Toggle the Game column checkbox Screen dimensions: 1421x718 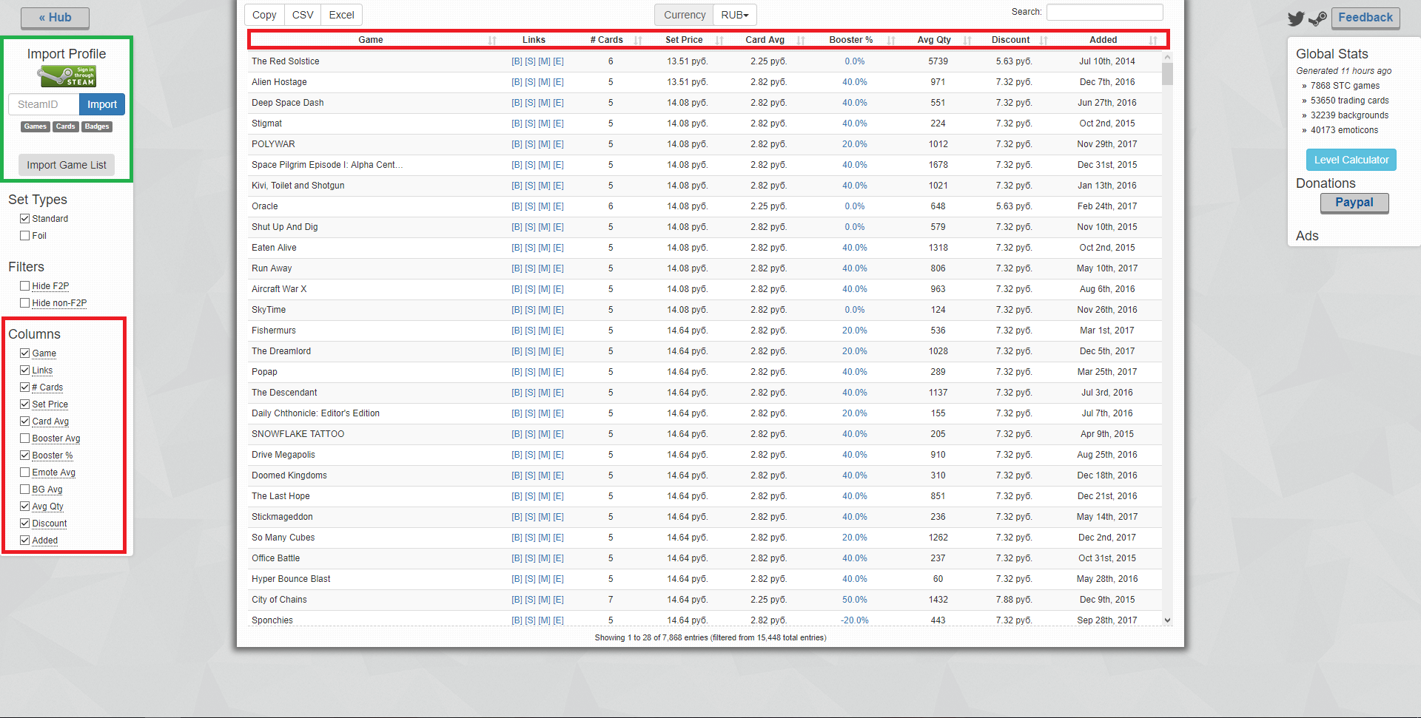[x=24, y=353]
